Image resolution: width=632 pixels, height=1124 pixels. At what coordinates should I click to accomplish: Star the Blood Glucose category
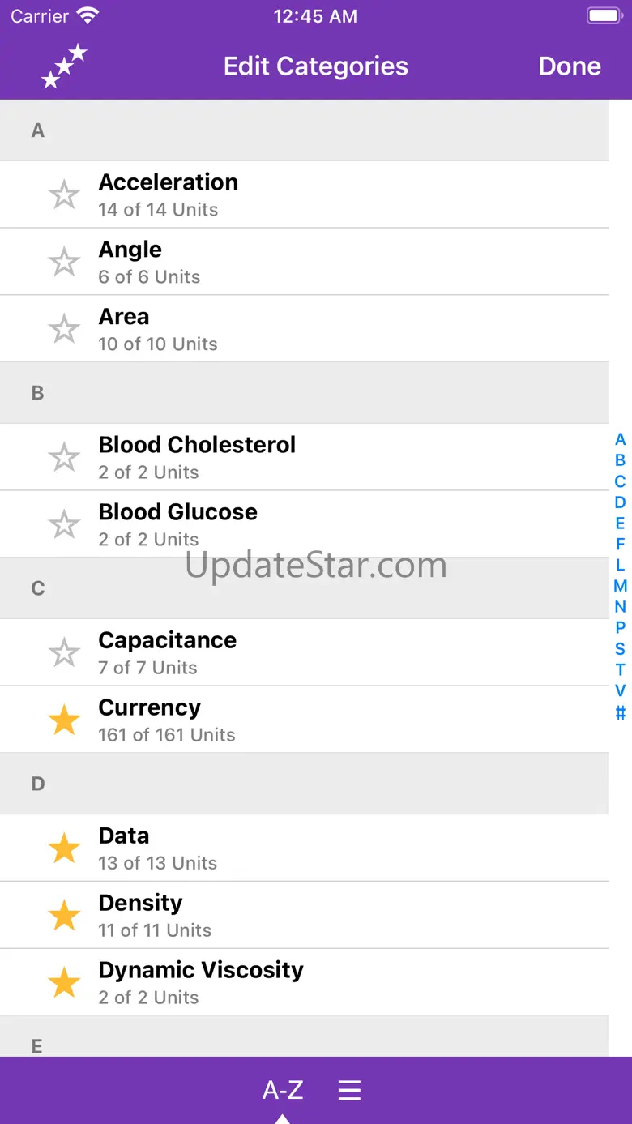64,525
